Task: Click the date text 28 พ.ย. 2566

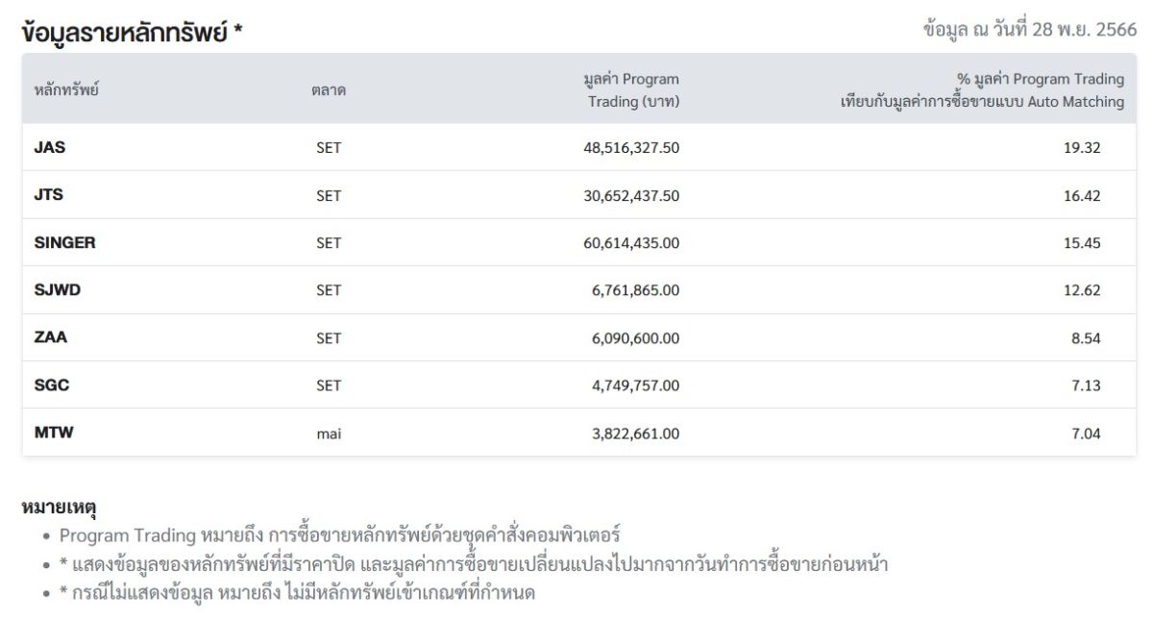Action: tap(1084, 29)
